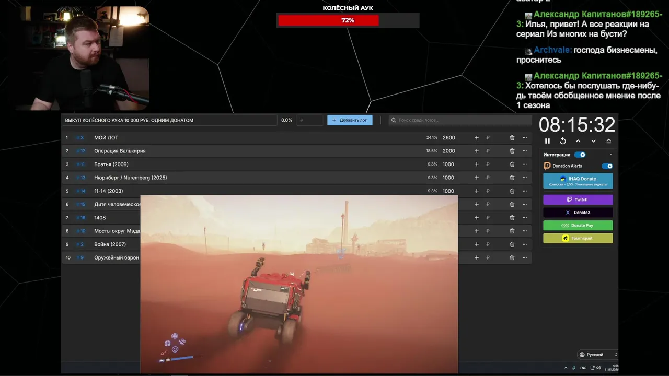
Task: Open more options for 11-14 (2003)
Action: pyautogui.click(x=525, y=191)
